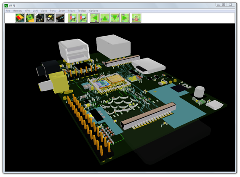Move view down with the down arrow
Screen dimensions: 240x177
(x=115, y=18)
